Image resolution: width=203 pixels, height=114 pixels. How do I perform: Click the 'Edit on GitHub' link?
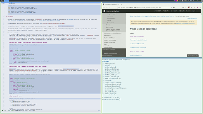click(192, 18)
